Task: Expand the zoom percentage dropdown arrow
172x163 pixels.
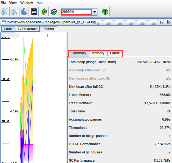Action: tap(95, 12)
